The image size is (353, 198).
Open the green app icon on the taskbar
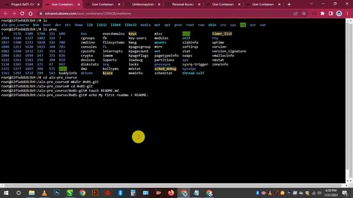click(69, 193)
